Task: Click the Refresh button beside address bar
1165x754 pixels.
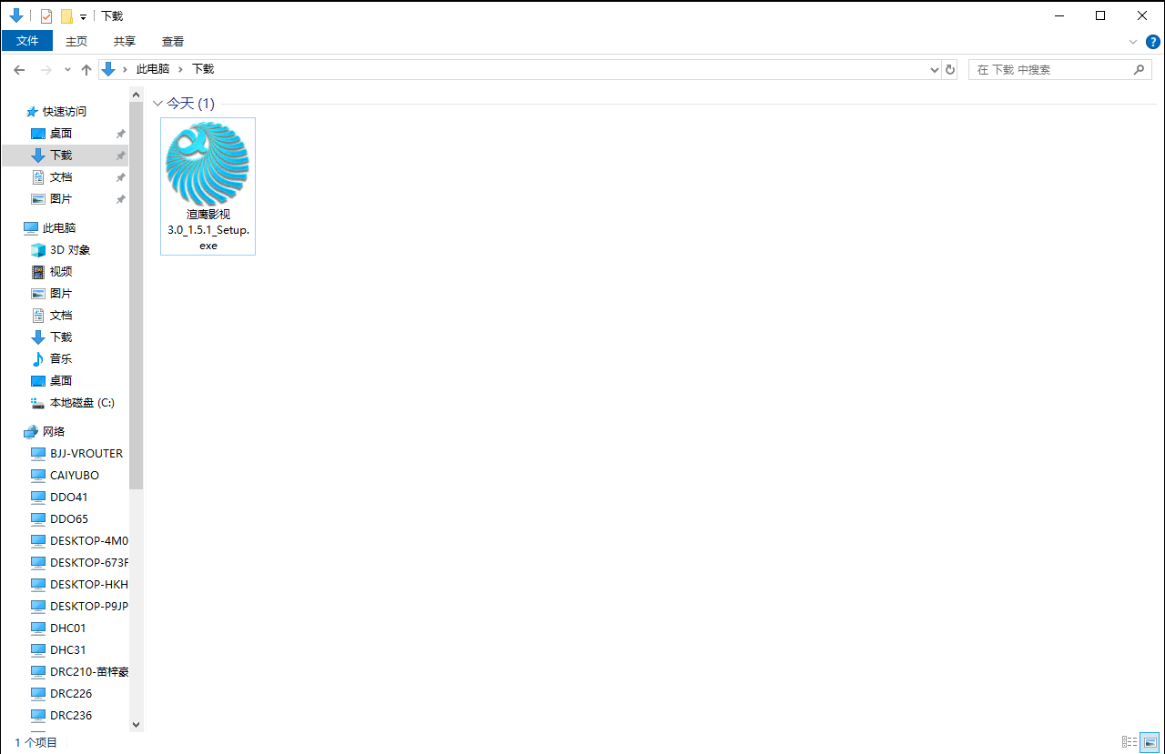Action: (950, 70)
